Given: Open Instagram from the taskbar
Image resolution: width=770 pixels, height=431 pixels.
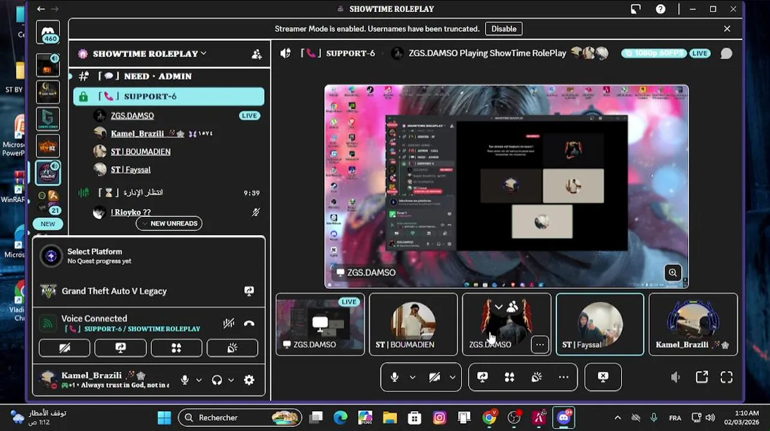Looking at the screenshot, I should tap(440, 417).
